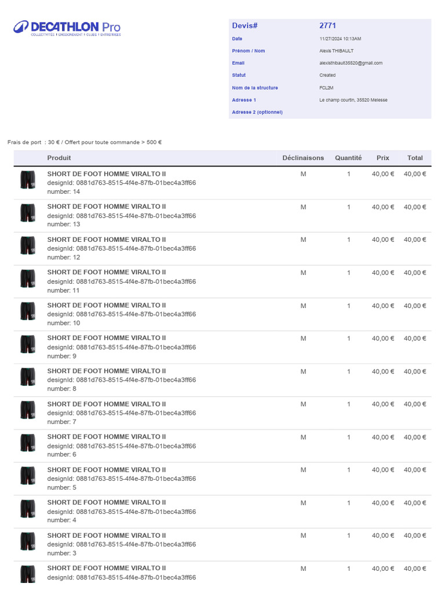445x594 pixels.
Task: Click the Produit column header
Action: (x=59, y=158)
